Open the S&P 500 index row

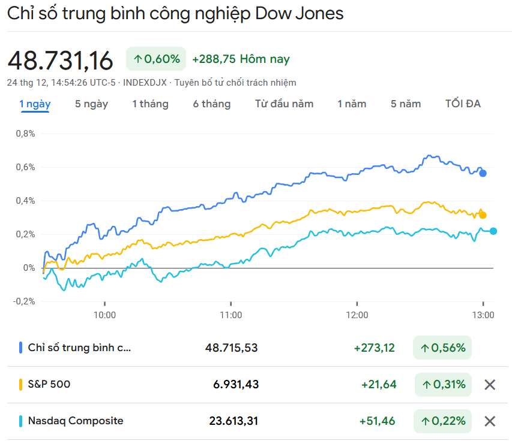coord(49,384)
